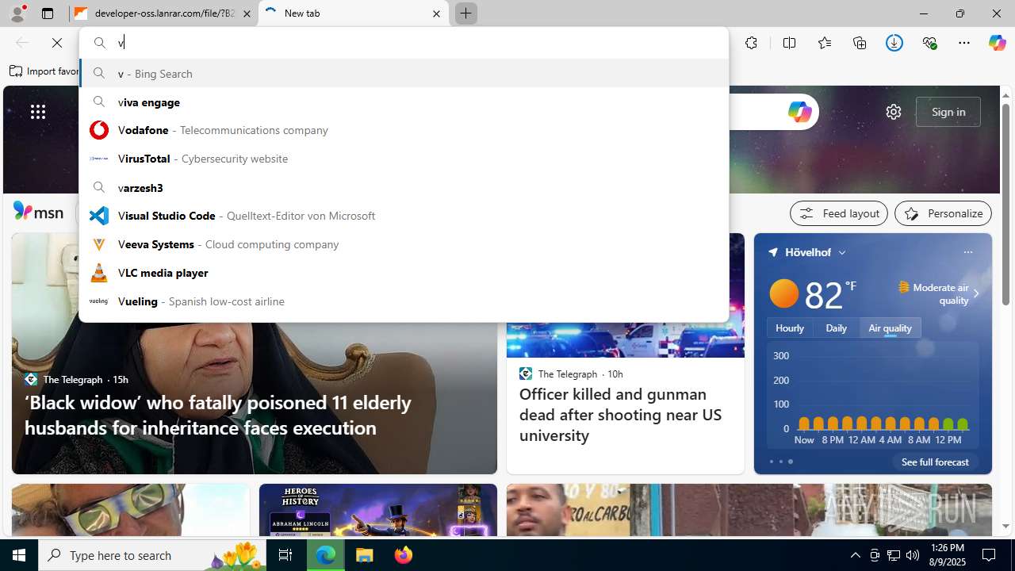
Task: Click the page vertical scrollbar thumb
Action: [x=1005, y=204]
